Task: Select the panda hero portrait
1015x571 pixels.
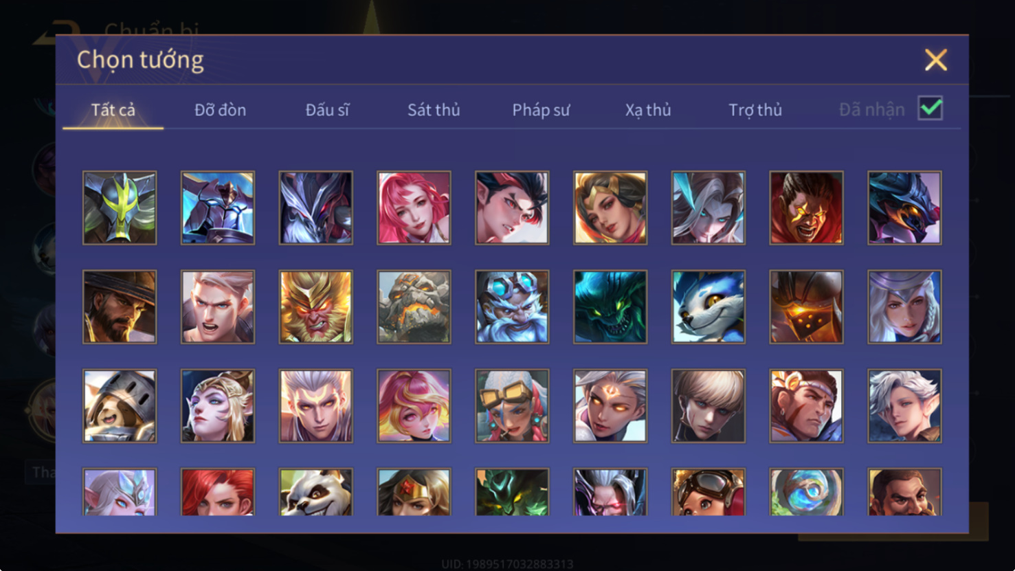Action: point(315,492)
